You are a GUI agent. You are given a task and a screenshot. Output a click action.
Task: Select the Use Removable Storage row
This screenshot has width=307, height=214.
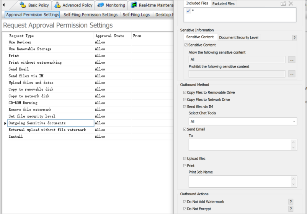click(x=90, y=49)
